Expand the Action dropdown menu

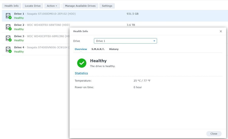[x=52, y=6]
